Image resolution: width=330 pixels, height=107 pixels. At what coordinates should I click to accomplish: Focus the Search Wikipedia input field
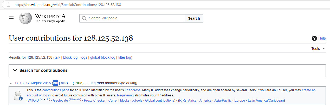point(132,18)
